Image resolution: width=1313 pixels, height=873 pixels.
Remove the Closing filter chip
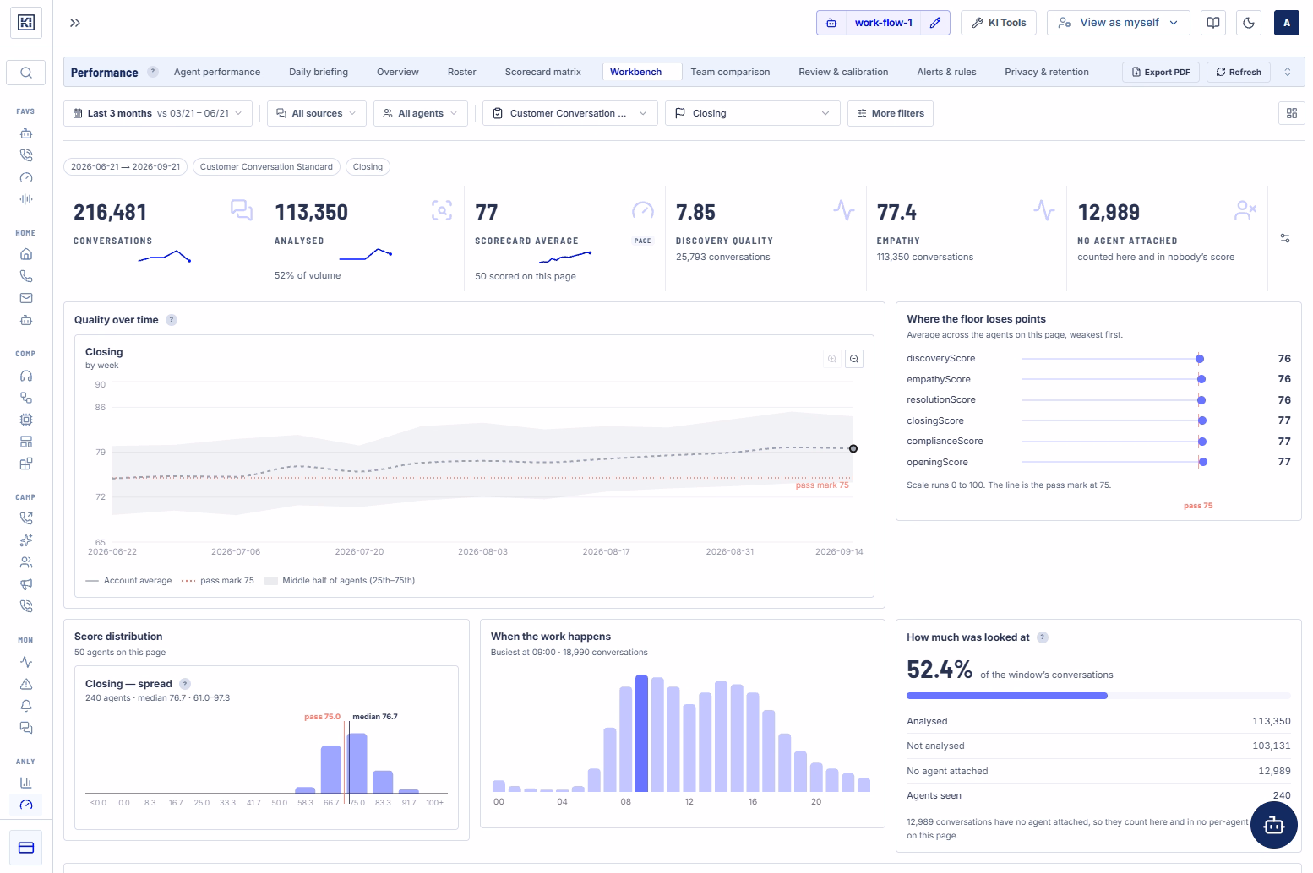(368, 166)
